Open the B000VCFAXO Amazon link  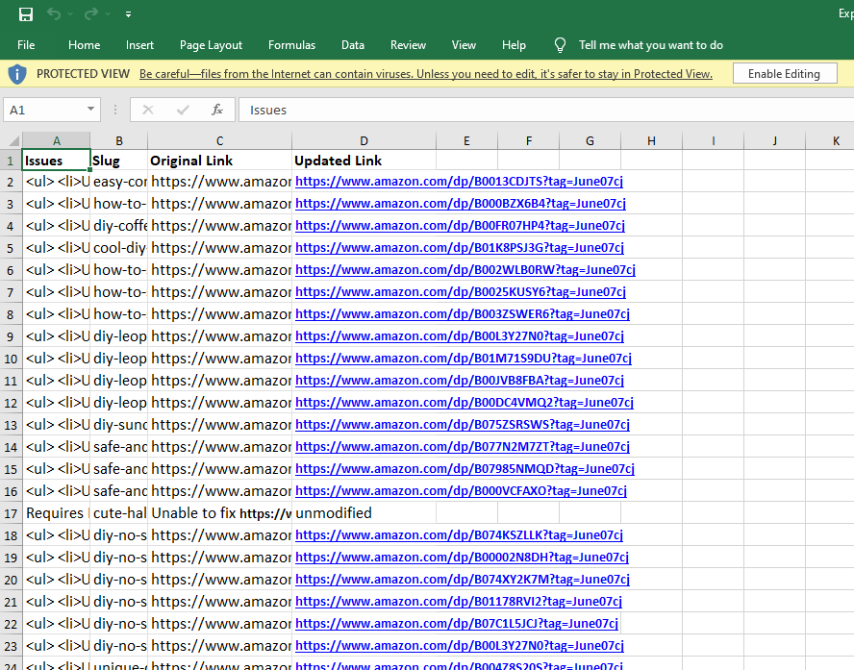coord(461,491)
